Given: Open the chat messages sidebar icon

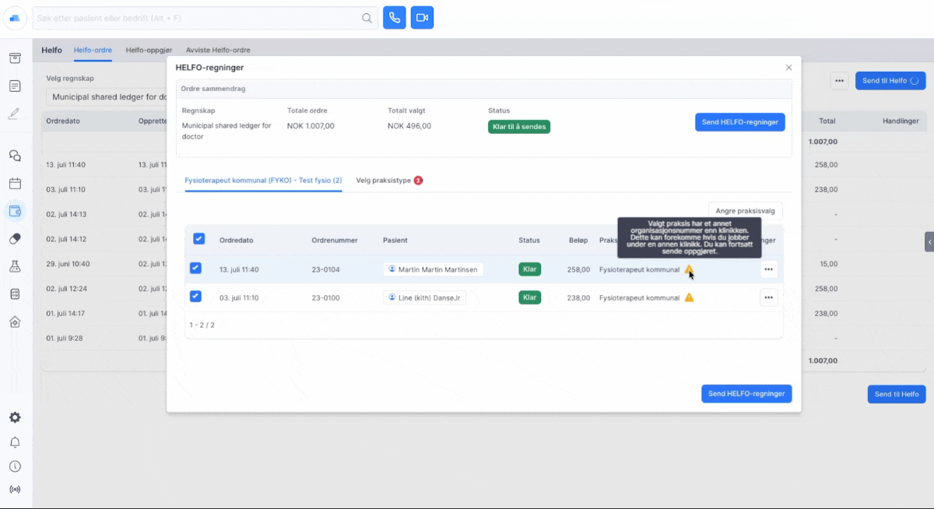Looking at the screenshot, I should point(15,156).
